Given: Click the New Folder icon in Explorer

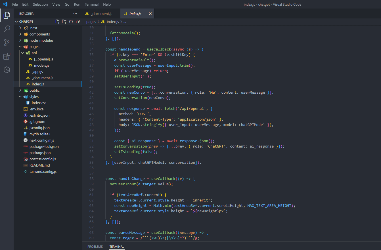Looking at the screenshot, I should 64,22.
